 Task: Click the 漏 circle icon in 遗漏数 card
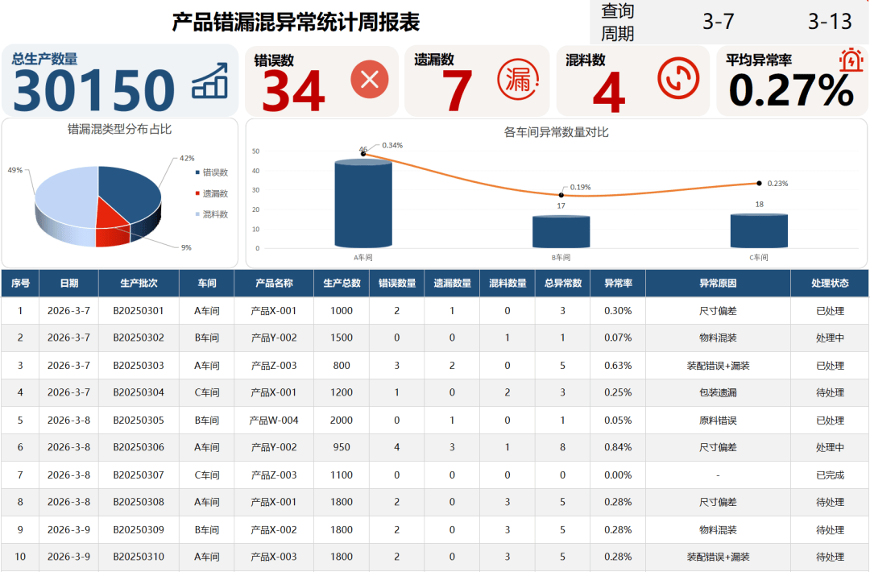[x=518, y=79]
